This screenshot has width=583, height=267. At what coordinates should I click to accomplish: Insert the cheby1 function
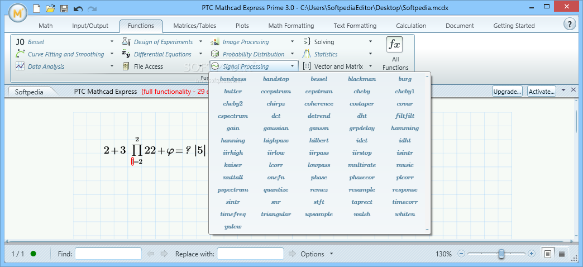tap(405, 92)
